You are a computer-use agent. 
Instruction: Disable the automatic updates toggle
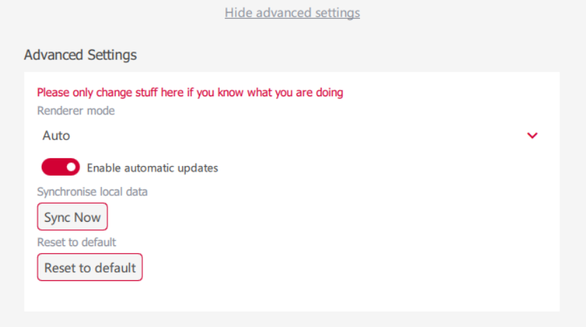(x=61, y=167)
